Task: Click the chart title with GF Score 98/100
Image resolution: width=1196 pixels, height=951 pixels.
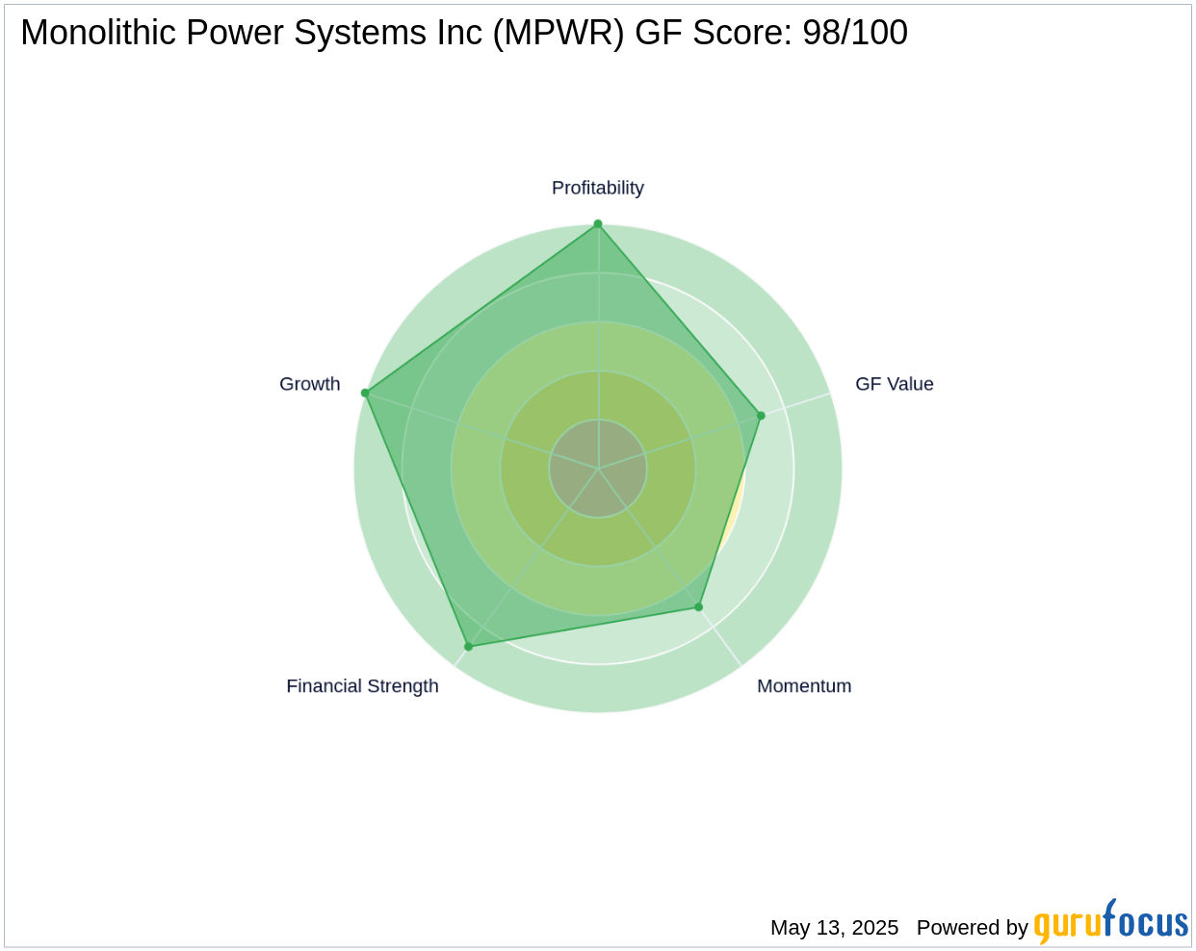Action: coord(463,33)
